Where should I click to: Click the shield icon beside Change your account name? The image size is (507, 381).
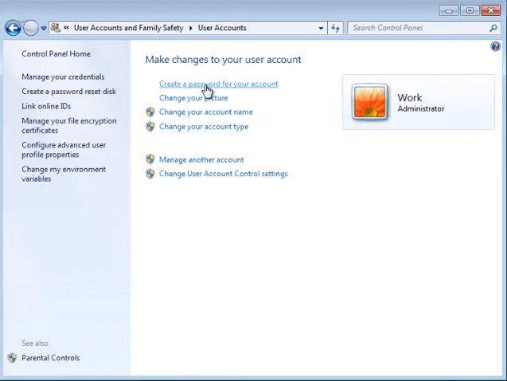pos(150,112)
